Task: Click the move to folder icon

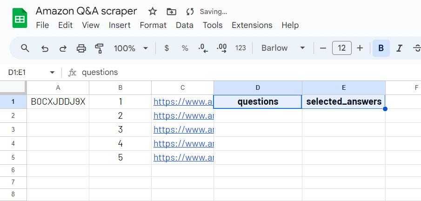Action: coord(171,11)
